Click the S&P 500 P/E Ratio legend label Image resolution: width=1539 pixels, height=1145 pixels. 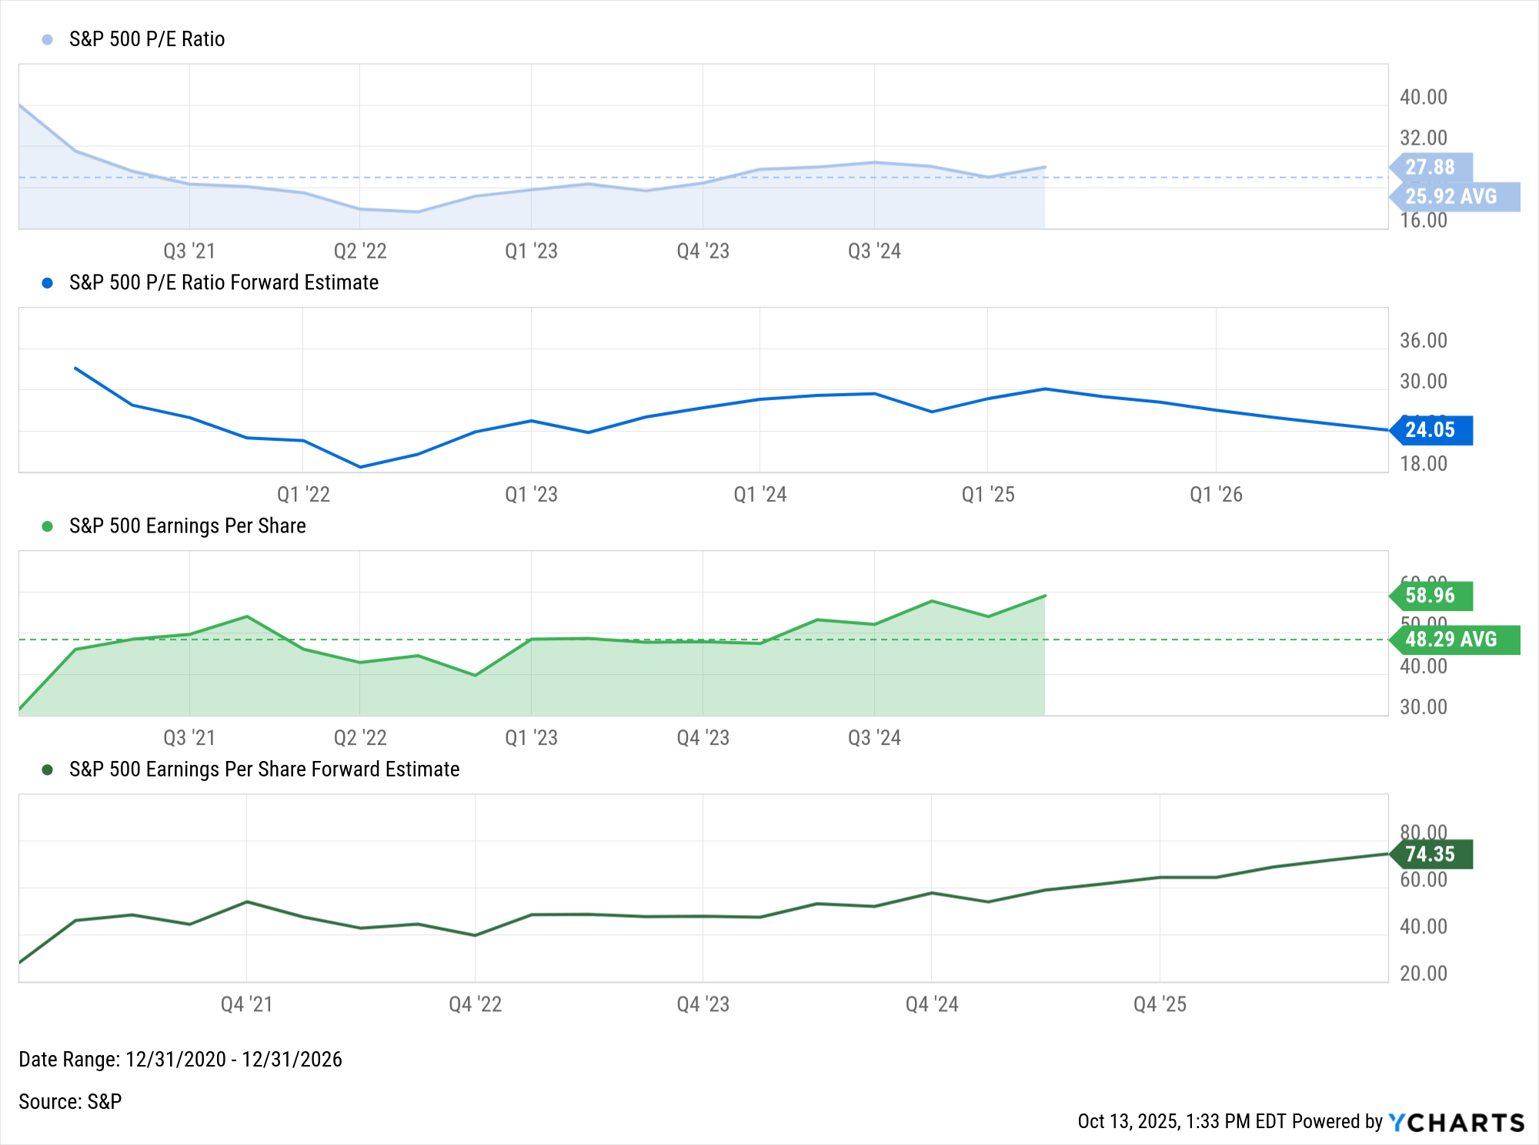pyautogui.click(x=147, y=39)
